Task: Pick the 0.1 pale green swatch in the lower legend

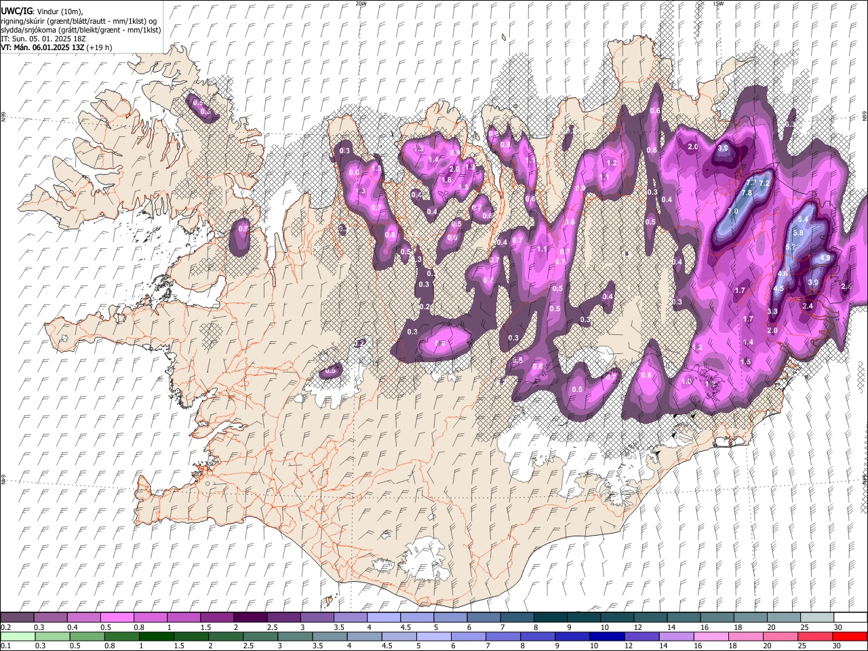Action: coord(18,636)
